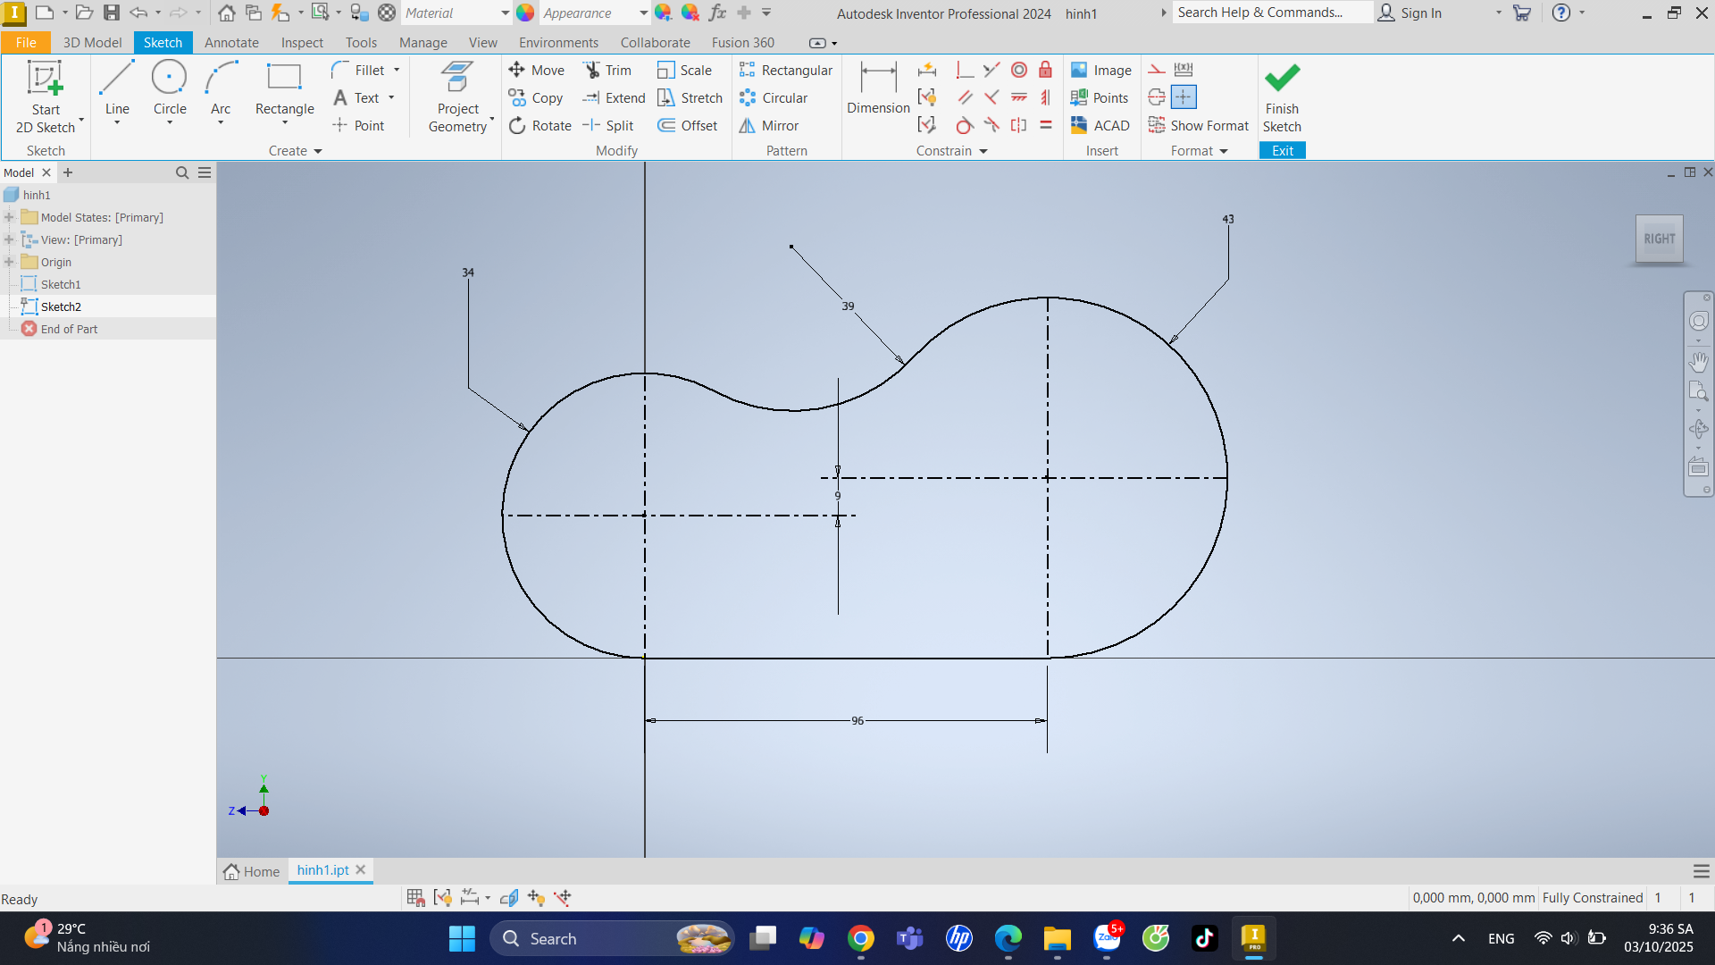Toggle the Centerline format button
The height and width of the screenshot is (965, 1715).
(1157, 97)
